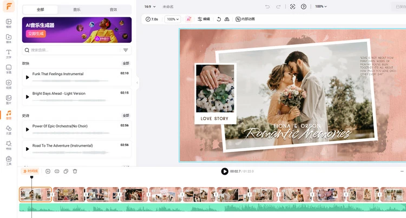Click the split clip icon above the timeline
This screenshot has width=406, height=218.
pyautogui.click(x=57, y=171)
